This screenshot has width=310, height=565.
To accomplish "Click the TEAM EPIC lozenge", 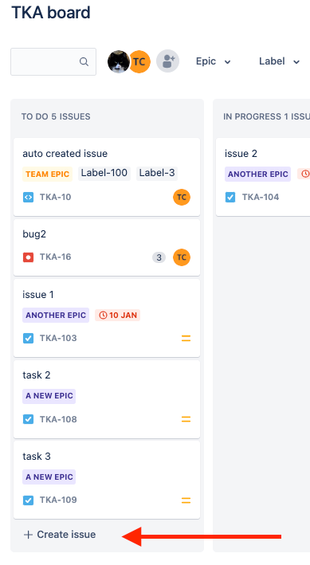I will click(x=47, y=174).
